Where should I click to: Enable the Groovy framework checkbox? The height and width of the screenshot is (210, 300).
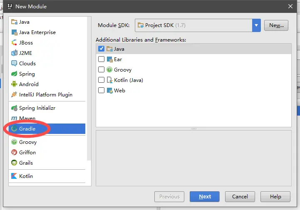(101, 69)
